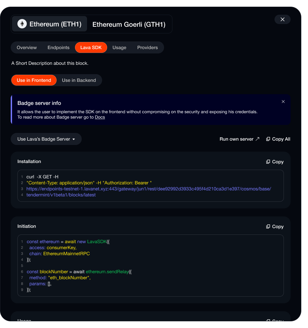Switch to the Endpoints tab

tap(59, 47)
